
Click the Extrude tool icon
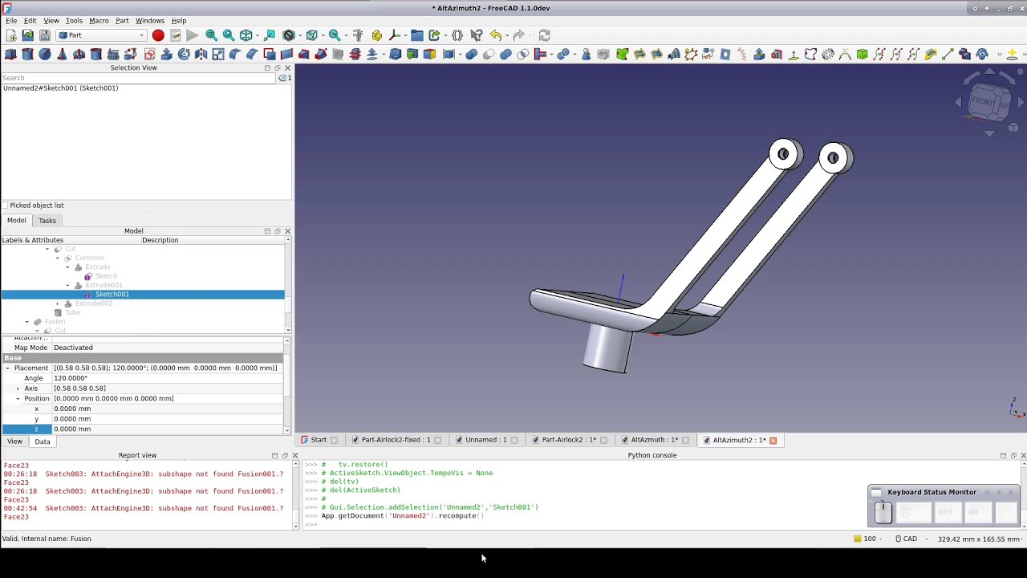click(167, 55)
